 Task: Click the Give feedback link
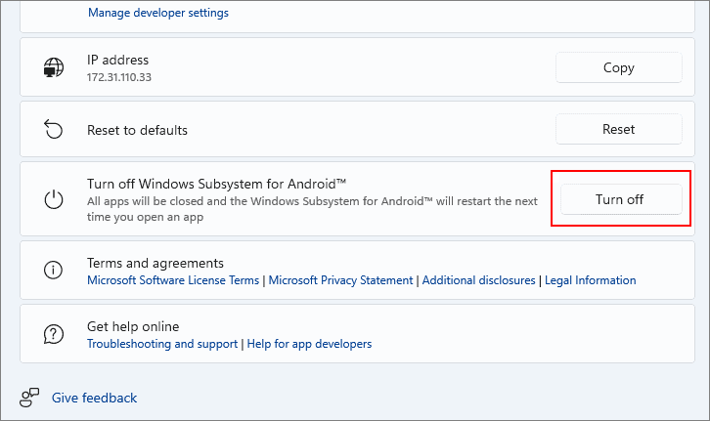[94, 398]
